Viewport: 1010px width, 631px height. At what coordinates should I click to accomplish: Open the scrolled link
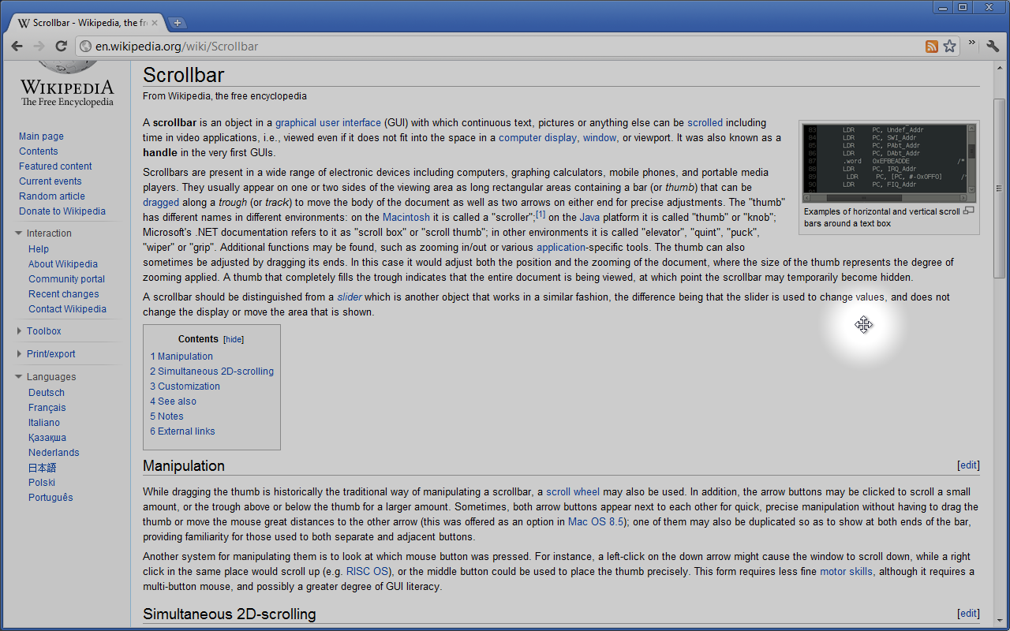(705, 123)
